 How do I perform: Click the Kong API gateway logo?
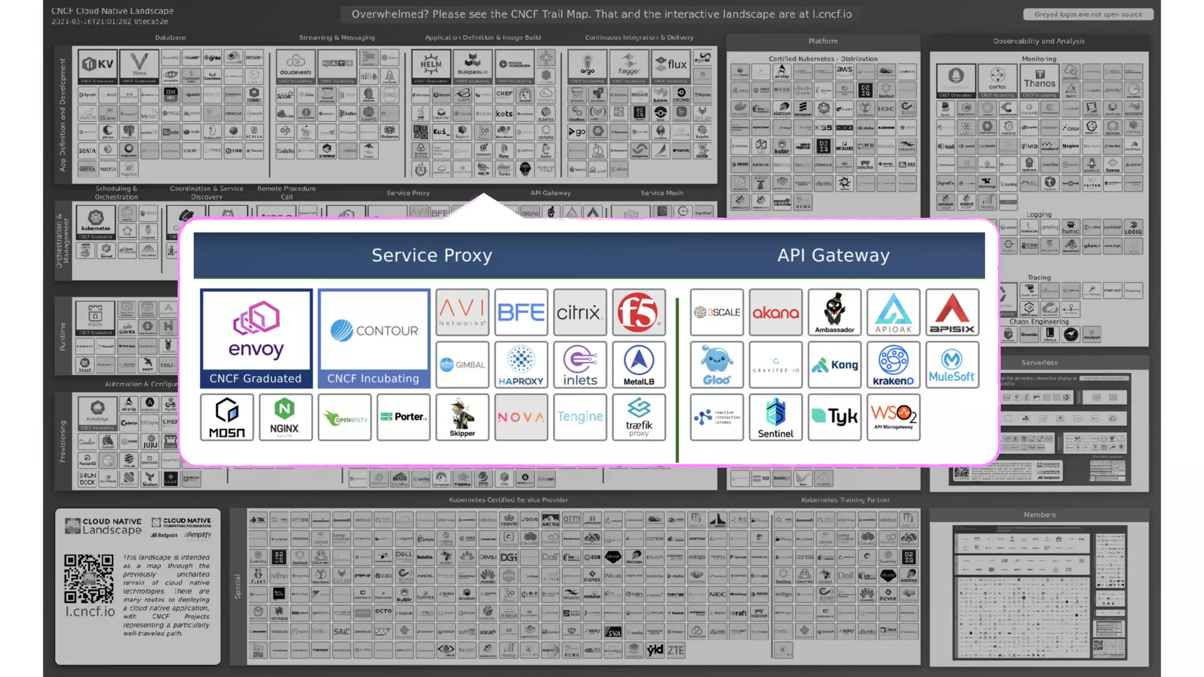tap(834, 365)
